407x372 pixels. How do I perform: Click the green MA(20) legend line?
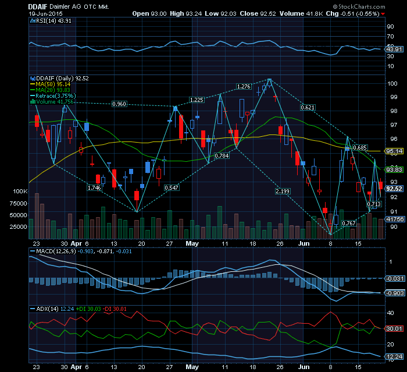pyautogui.click(x=33, y=90)
